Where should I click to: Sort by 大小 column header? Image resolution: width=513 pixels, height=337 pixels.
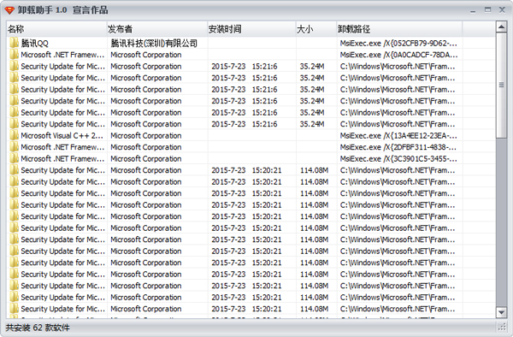click(x=316, y=29)
